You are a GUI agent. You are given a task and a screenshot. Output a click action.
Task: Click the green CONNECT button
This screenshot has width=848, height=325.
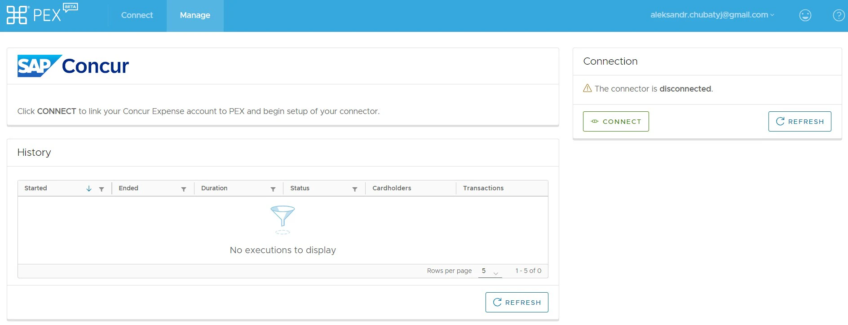616,121
